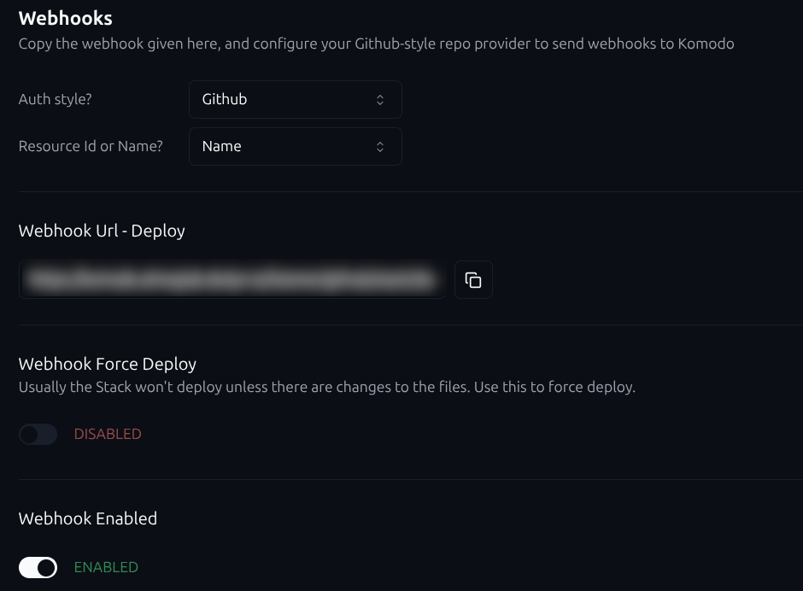
Task: Click the Webhooks description about Github-style repo provider
Action: (376, 44)
